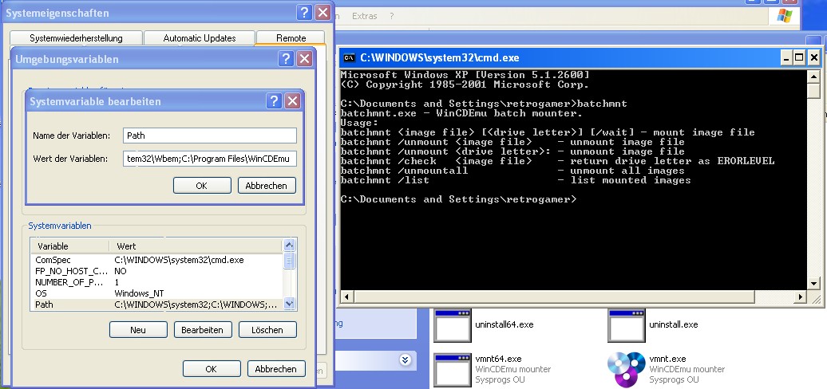This screenshot has width=827, height=389.
Task: Minimize the cmd.exe window
Action: coord(785,58)
